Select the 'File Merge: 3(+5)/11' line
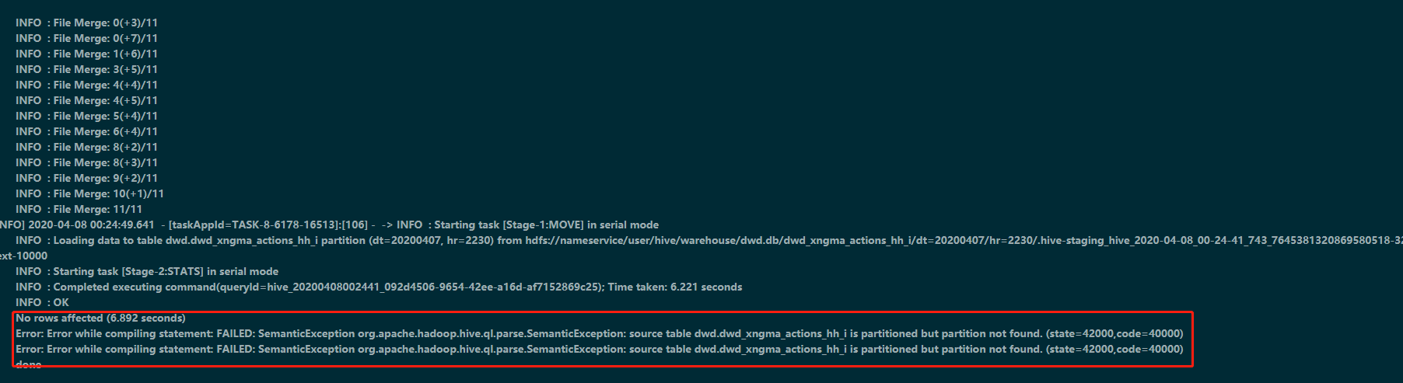This screenshot has height=383, width=1403. 86,69
